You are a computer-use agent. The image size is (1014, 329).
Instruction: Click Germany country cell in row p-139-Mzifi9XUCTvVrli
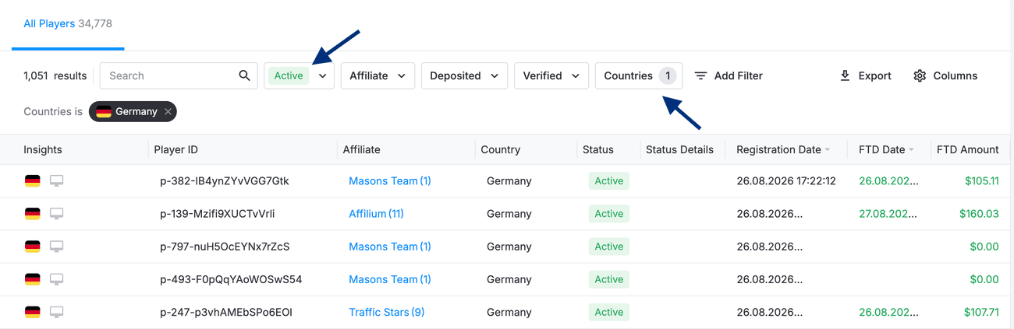point(509,213)
